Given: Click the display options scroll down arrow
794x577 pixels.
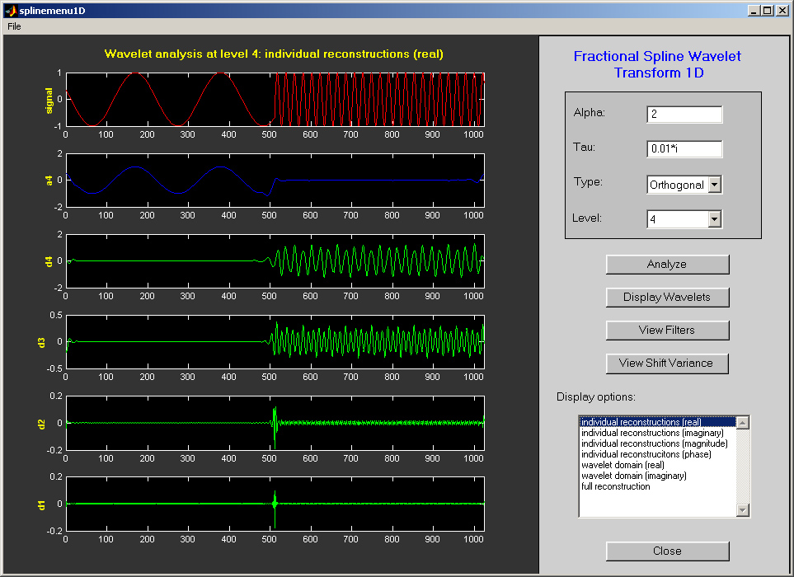Looking at the screenshot, I should [x=743, y=510].
